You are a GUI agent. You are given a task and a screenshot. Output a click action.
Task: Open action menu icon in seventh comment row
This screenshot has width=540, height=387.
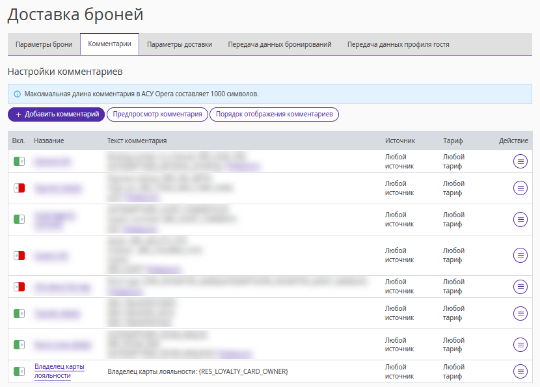520,345
